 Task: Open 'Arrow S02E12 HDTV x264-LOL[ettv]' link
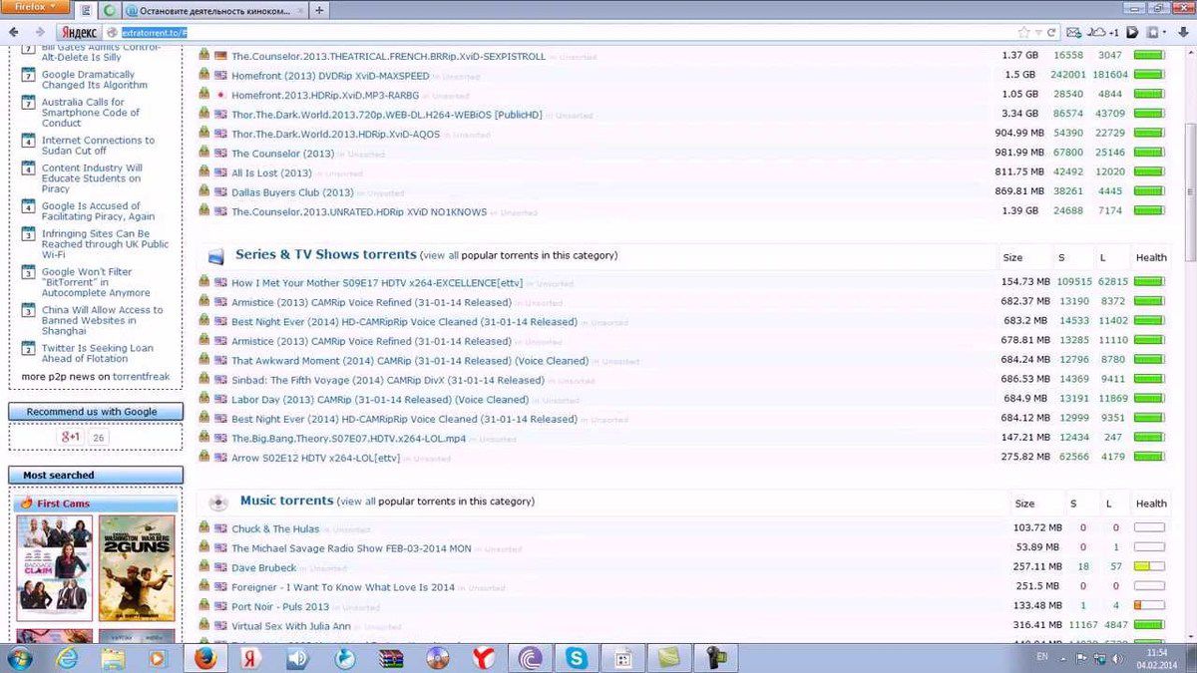(x=315, y=458)
